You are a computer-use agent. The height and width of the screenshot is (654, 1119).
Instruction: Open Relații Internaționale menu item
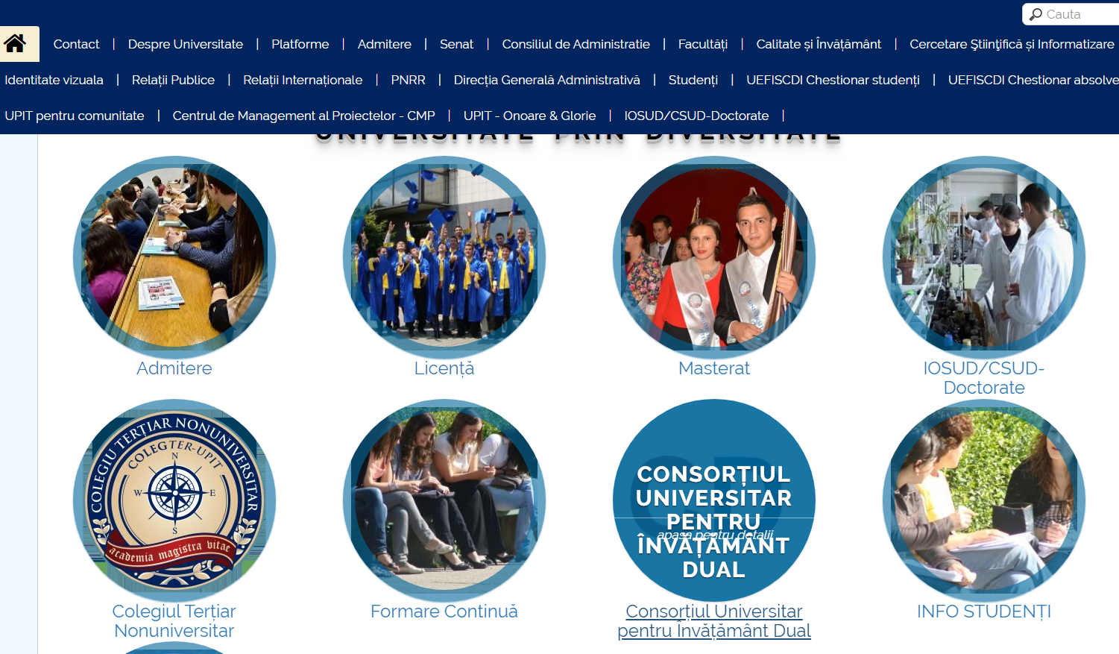[x=303, y=80]
